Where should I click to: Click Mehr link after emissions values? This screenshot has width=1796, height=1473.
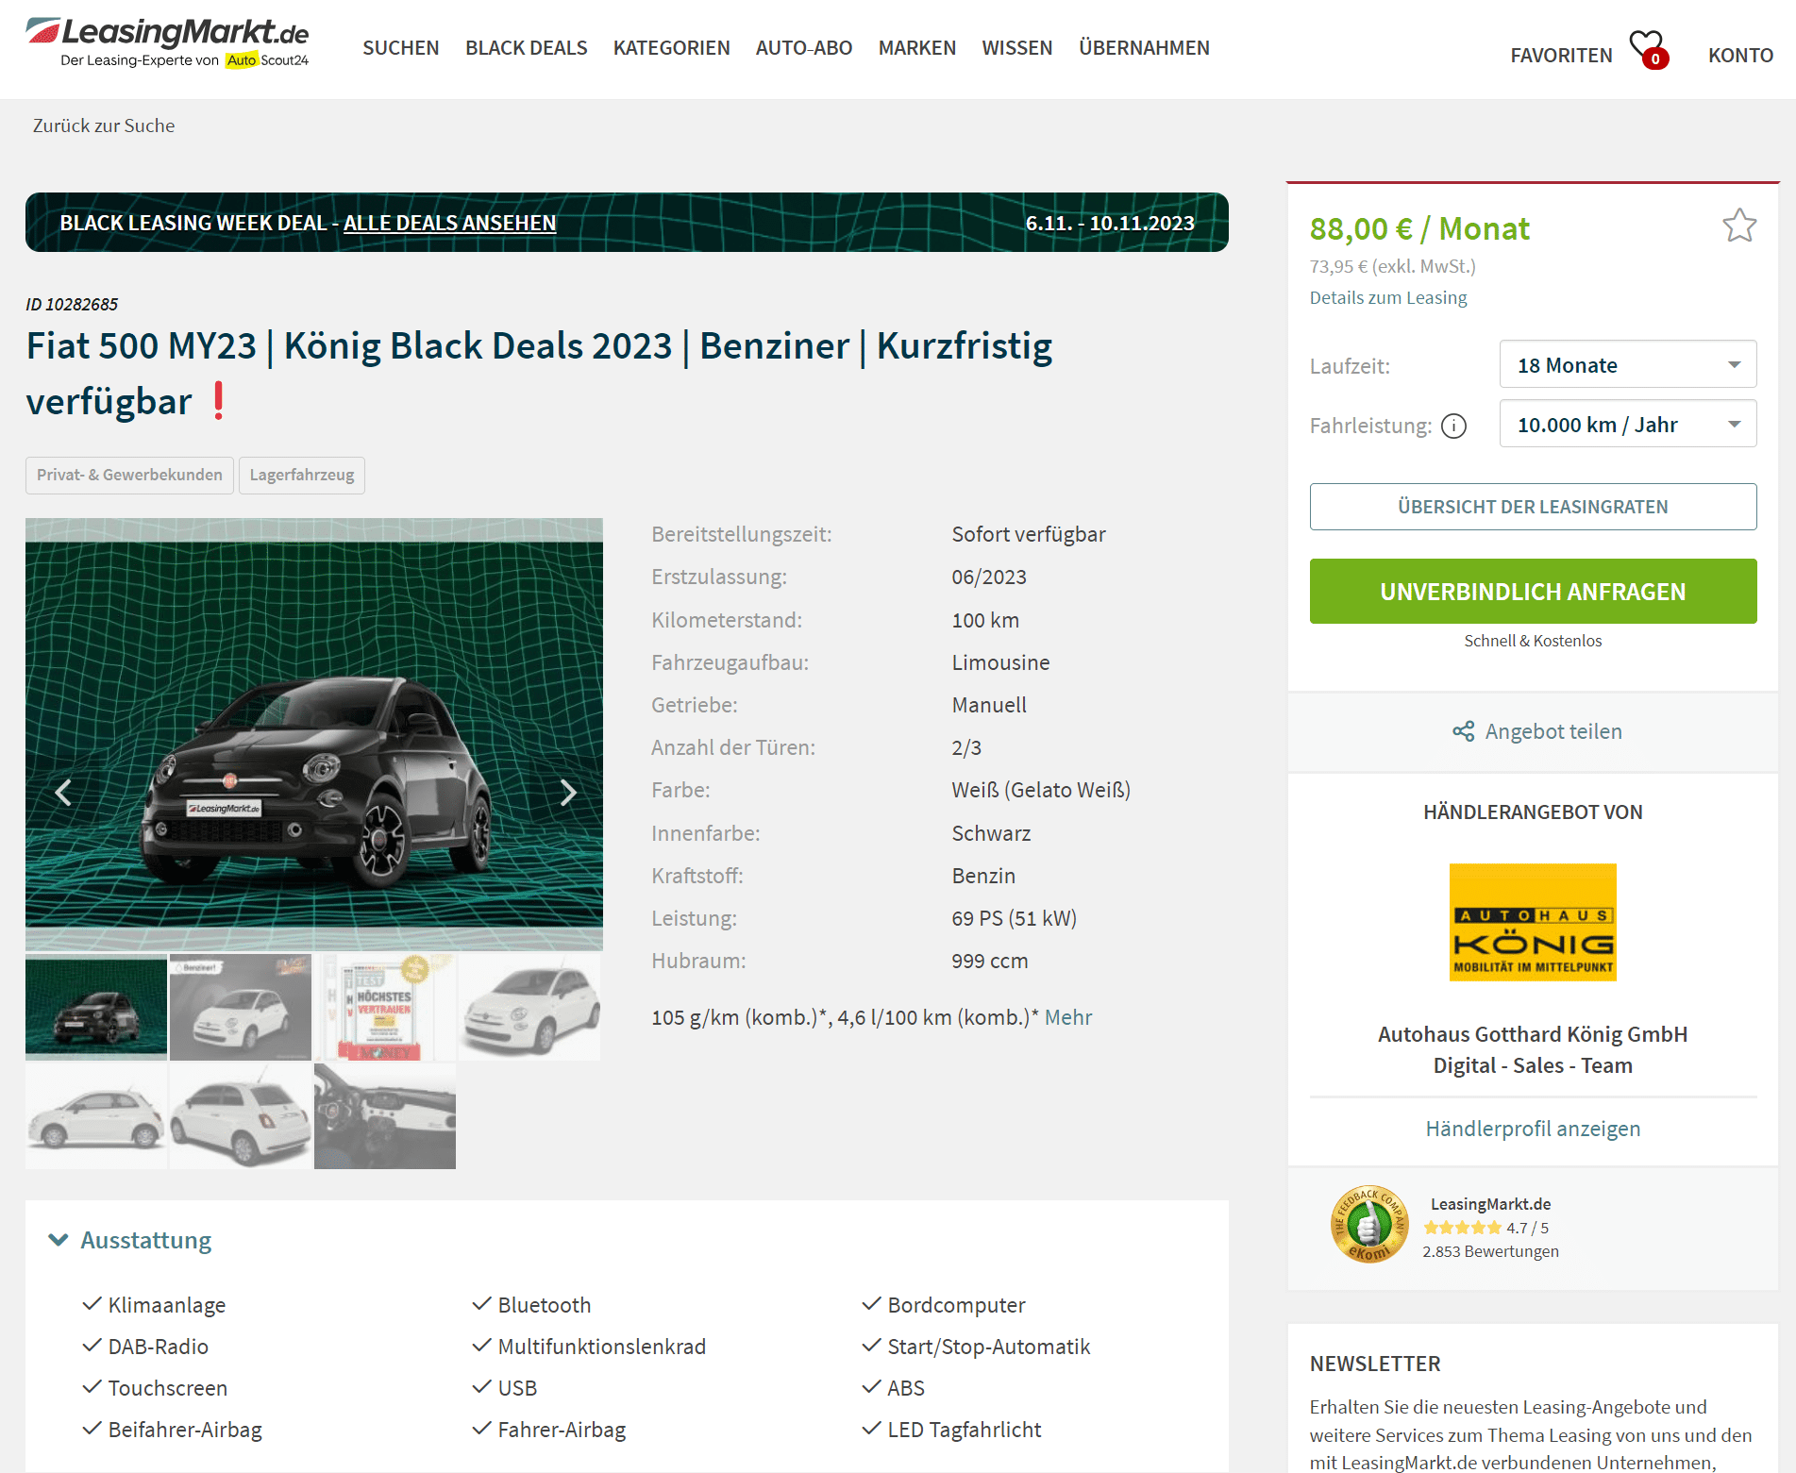[x=1068, y=1017]
